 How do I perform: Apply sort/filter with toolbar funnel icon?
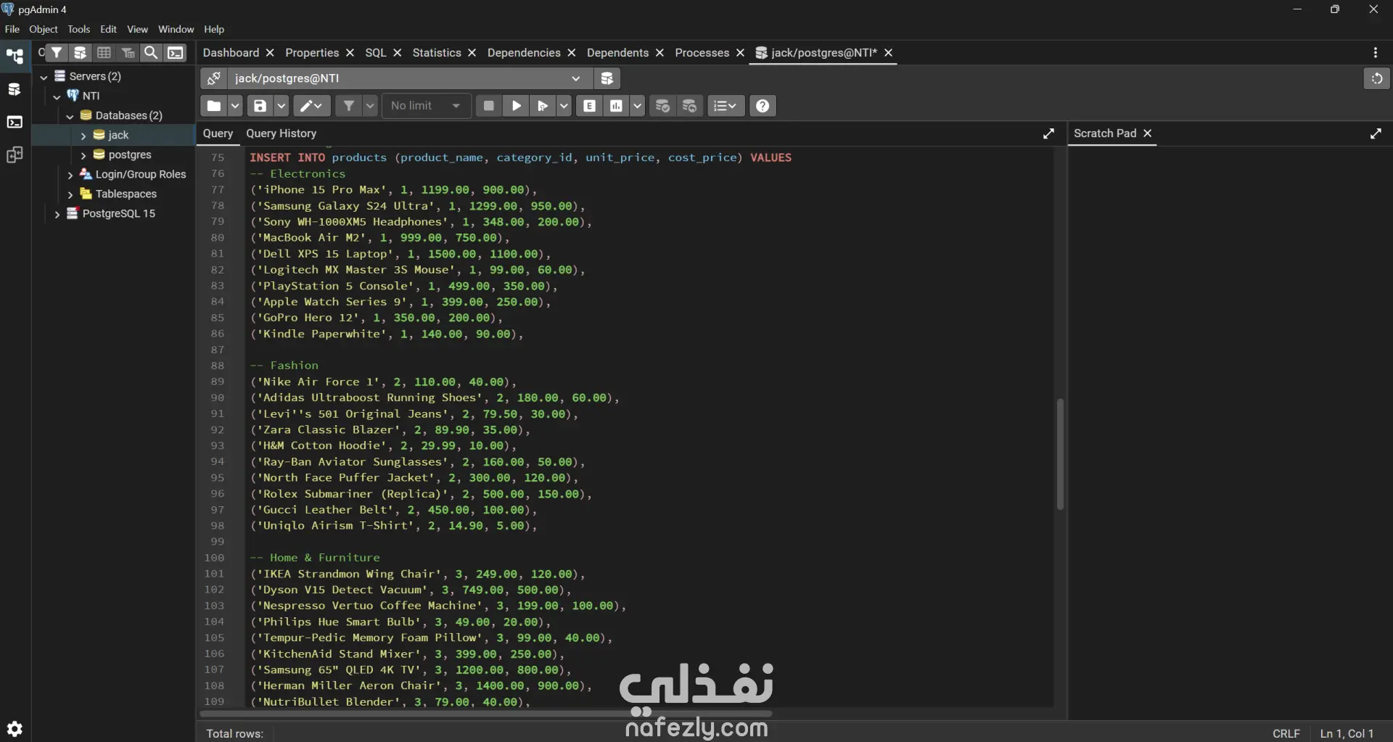pyautogui.click(x=349, y=106)
